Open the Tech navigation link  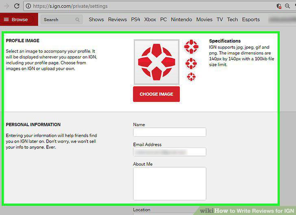[233, 20]
